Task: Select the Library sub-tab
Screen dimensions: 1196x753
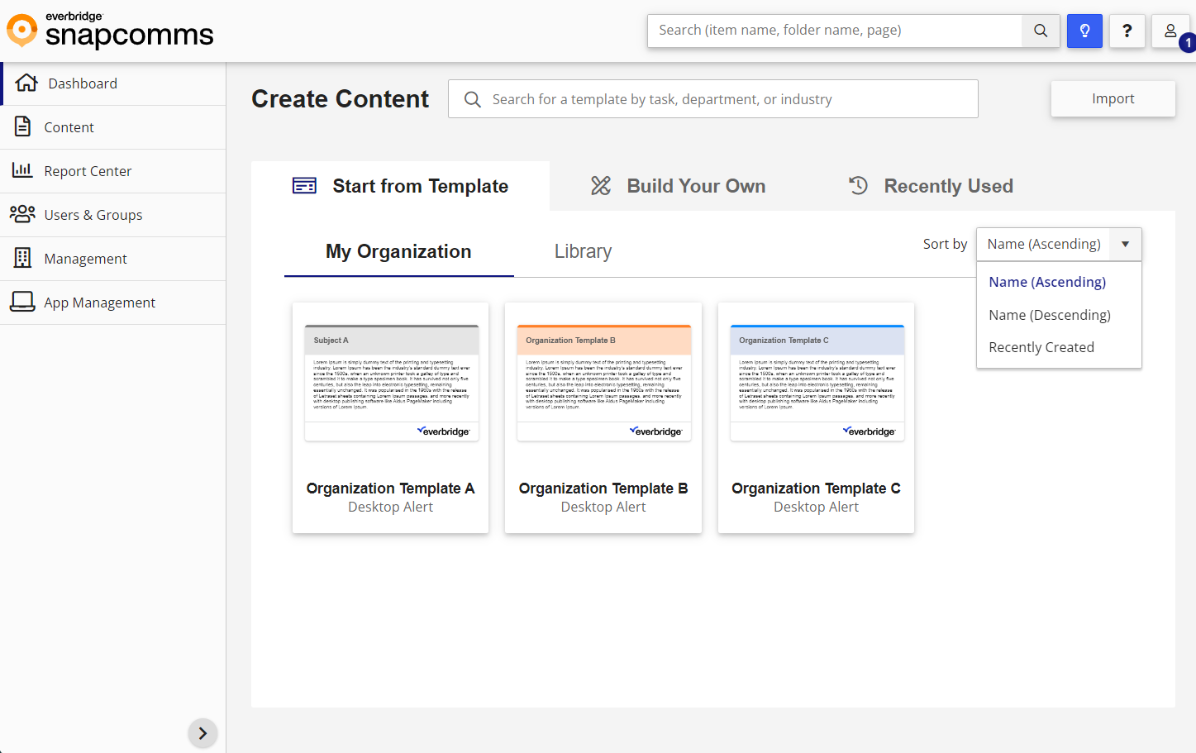Action: click(583, 251)
